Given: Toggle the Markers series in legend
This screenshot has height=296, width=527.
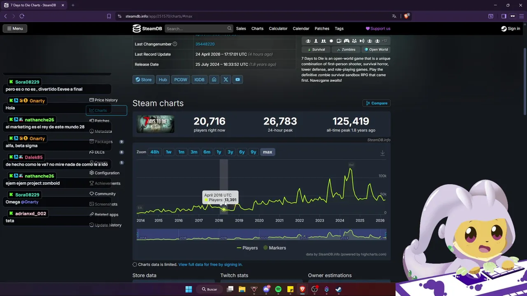Looking at the screenshot, I should point(275,248).
